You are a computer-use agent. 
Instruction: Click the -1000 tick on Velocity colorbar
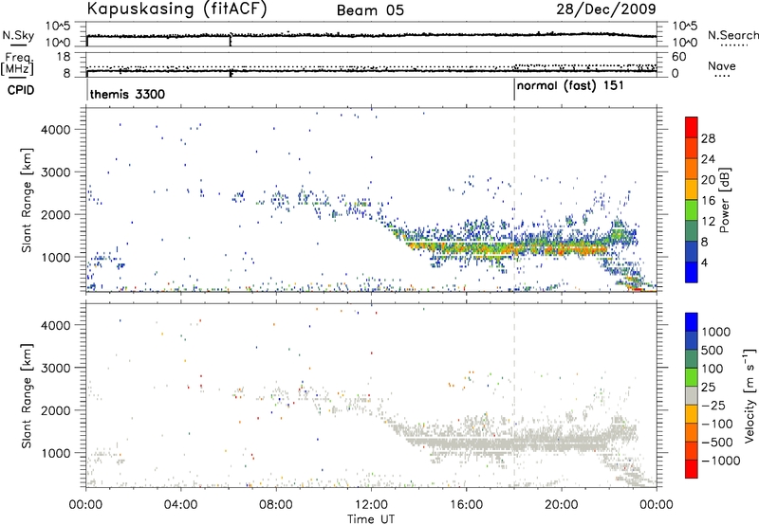720,461
